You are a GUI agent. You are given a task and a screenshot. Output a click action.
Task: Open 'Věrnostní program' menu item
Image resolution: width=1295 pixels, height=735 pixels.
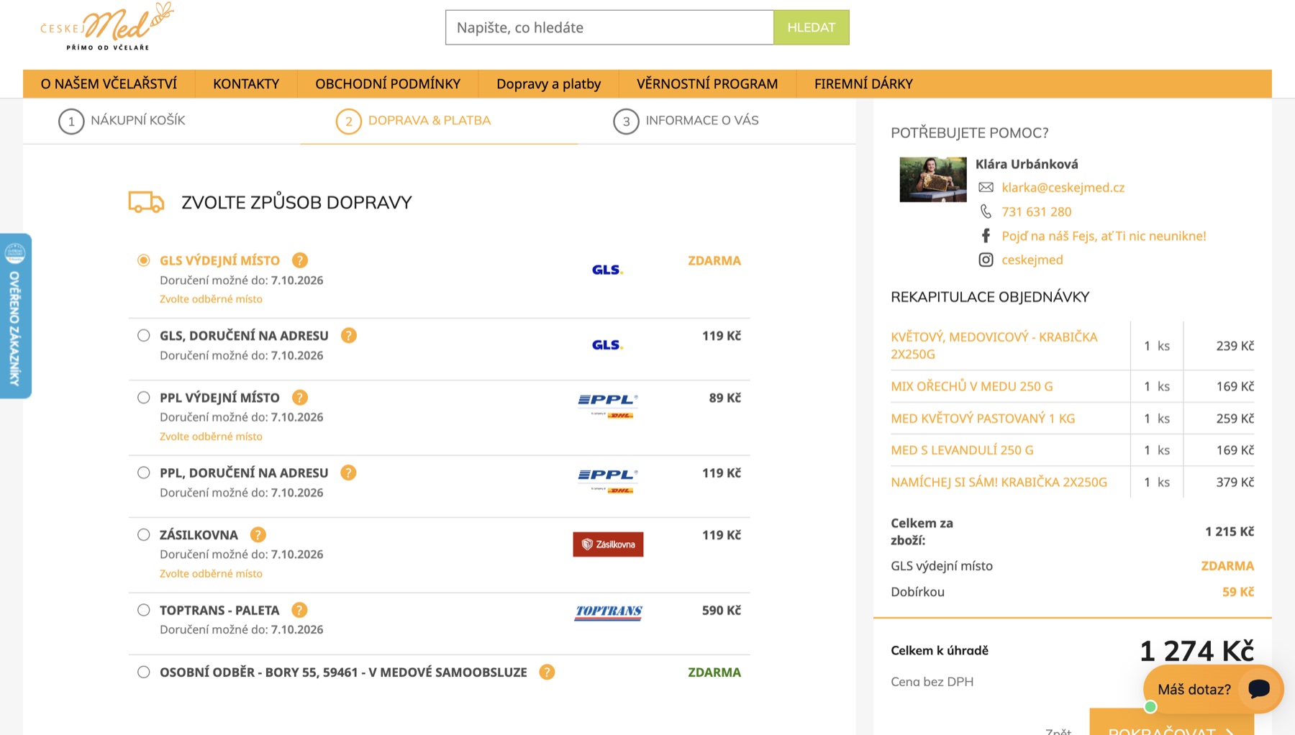tap(707, 83)
